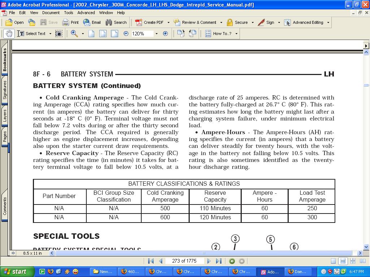This screenshot has height=277, width=370.
Task: Expand the Review & Comment dropdown arrow
Action: tap(221, 23)
